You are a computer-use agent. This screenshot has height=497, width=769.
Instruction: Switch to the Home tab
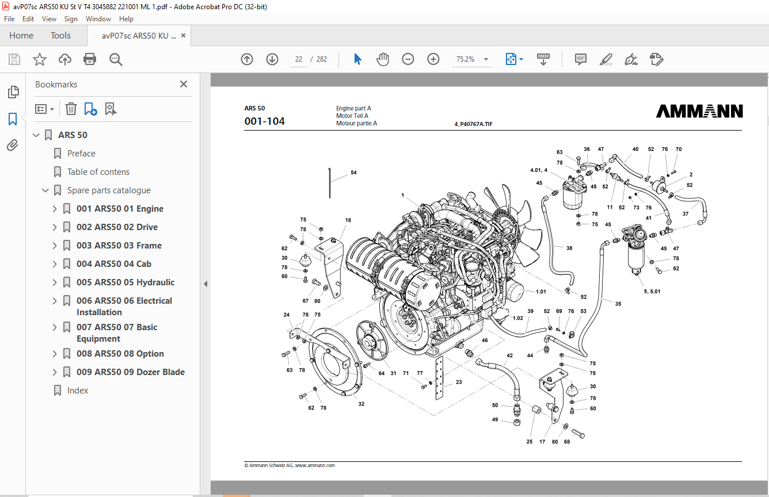[21, 36]
